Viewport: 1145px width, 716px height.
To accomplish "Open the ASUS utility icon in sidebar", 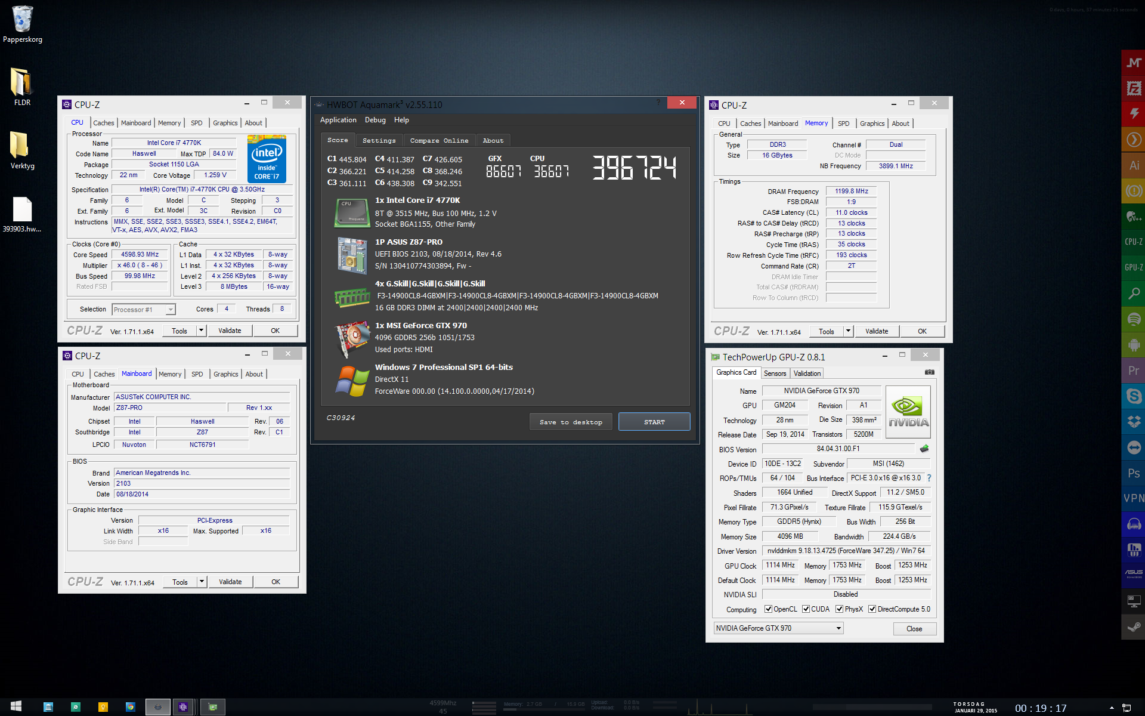I will (1133, 575).
